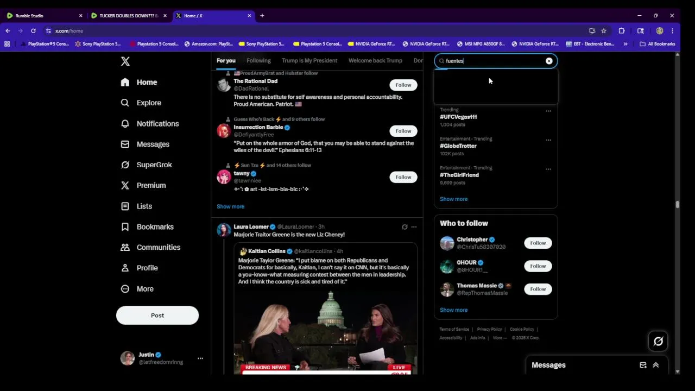Screen dimensions: 695x391
Task: Follow Insurrection Barbie
Action: point(403,131)
